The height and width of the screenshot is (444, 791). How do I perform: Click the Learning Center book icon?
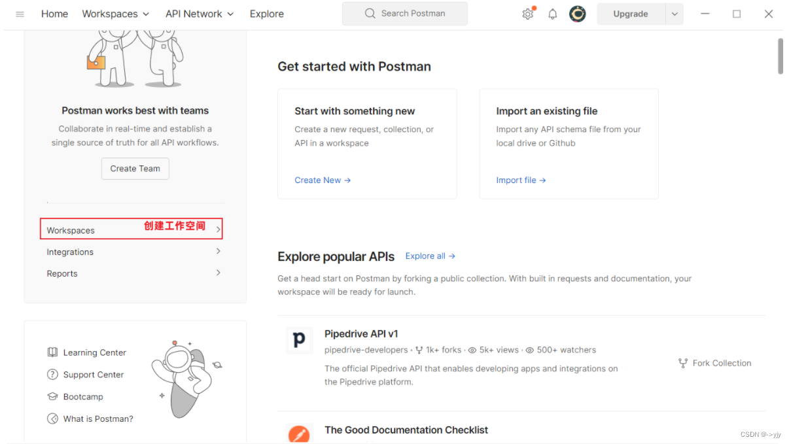click(x=52, y=352)
